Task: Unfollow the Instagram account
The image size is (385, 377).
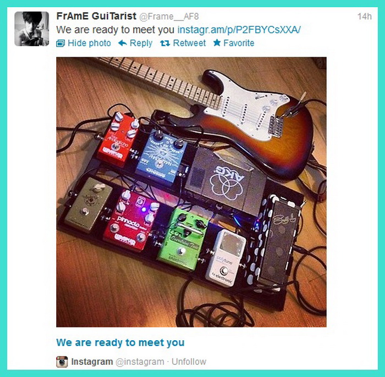Action: tap(189, 362)
